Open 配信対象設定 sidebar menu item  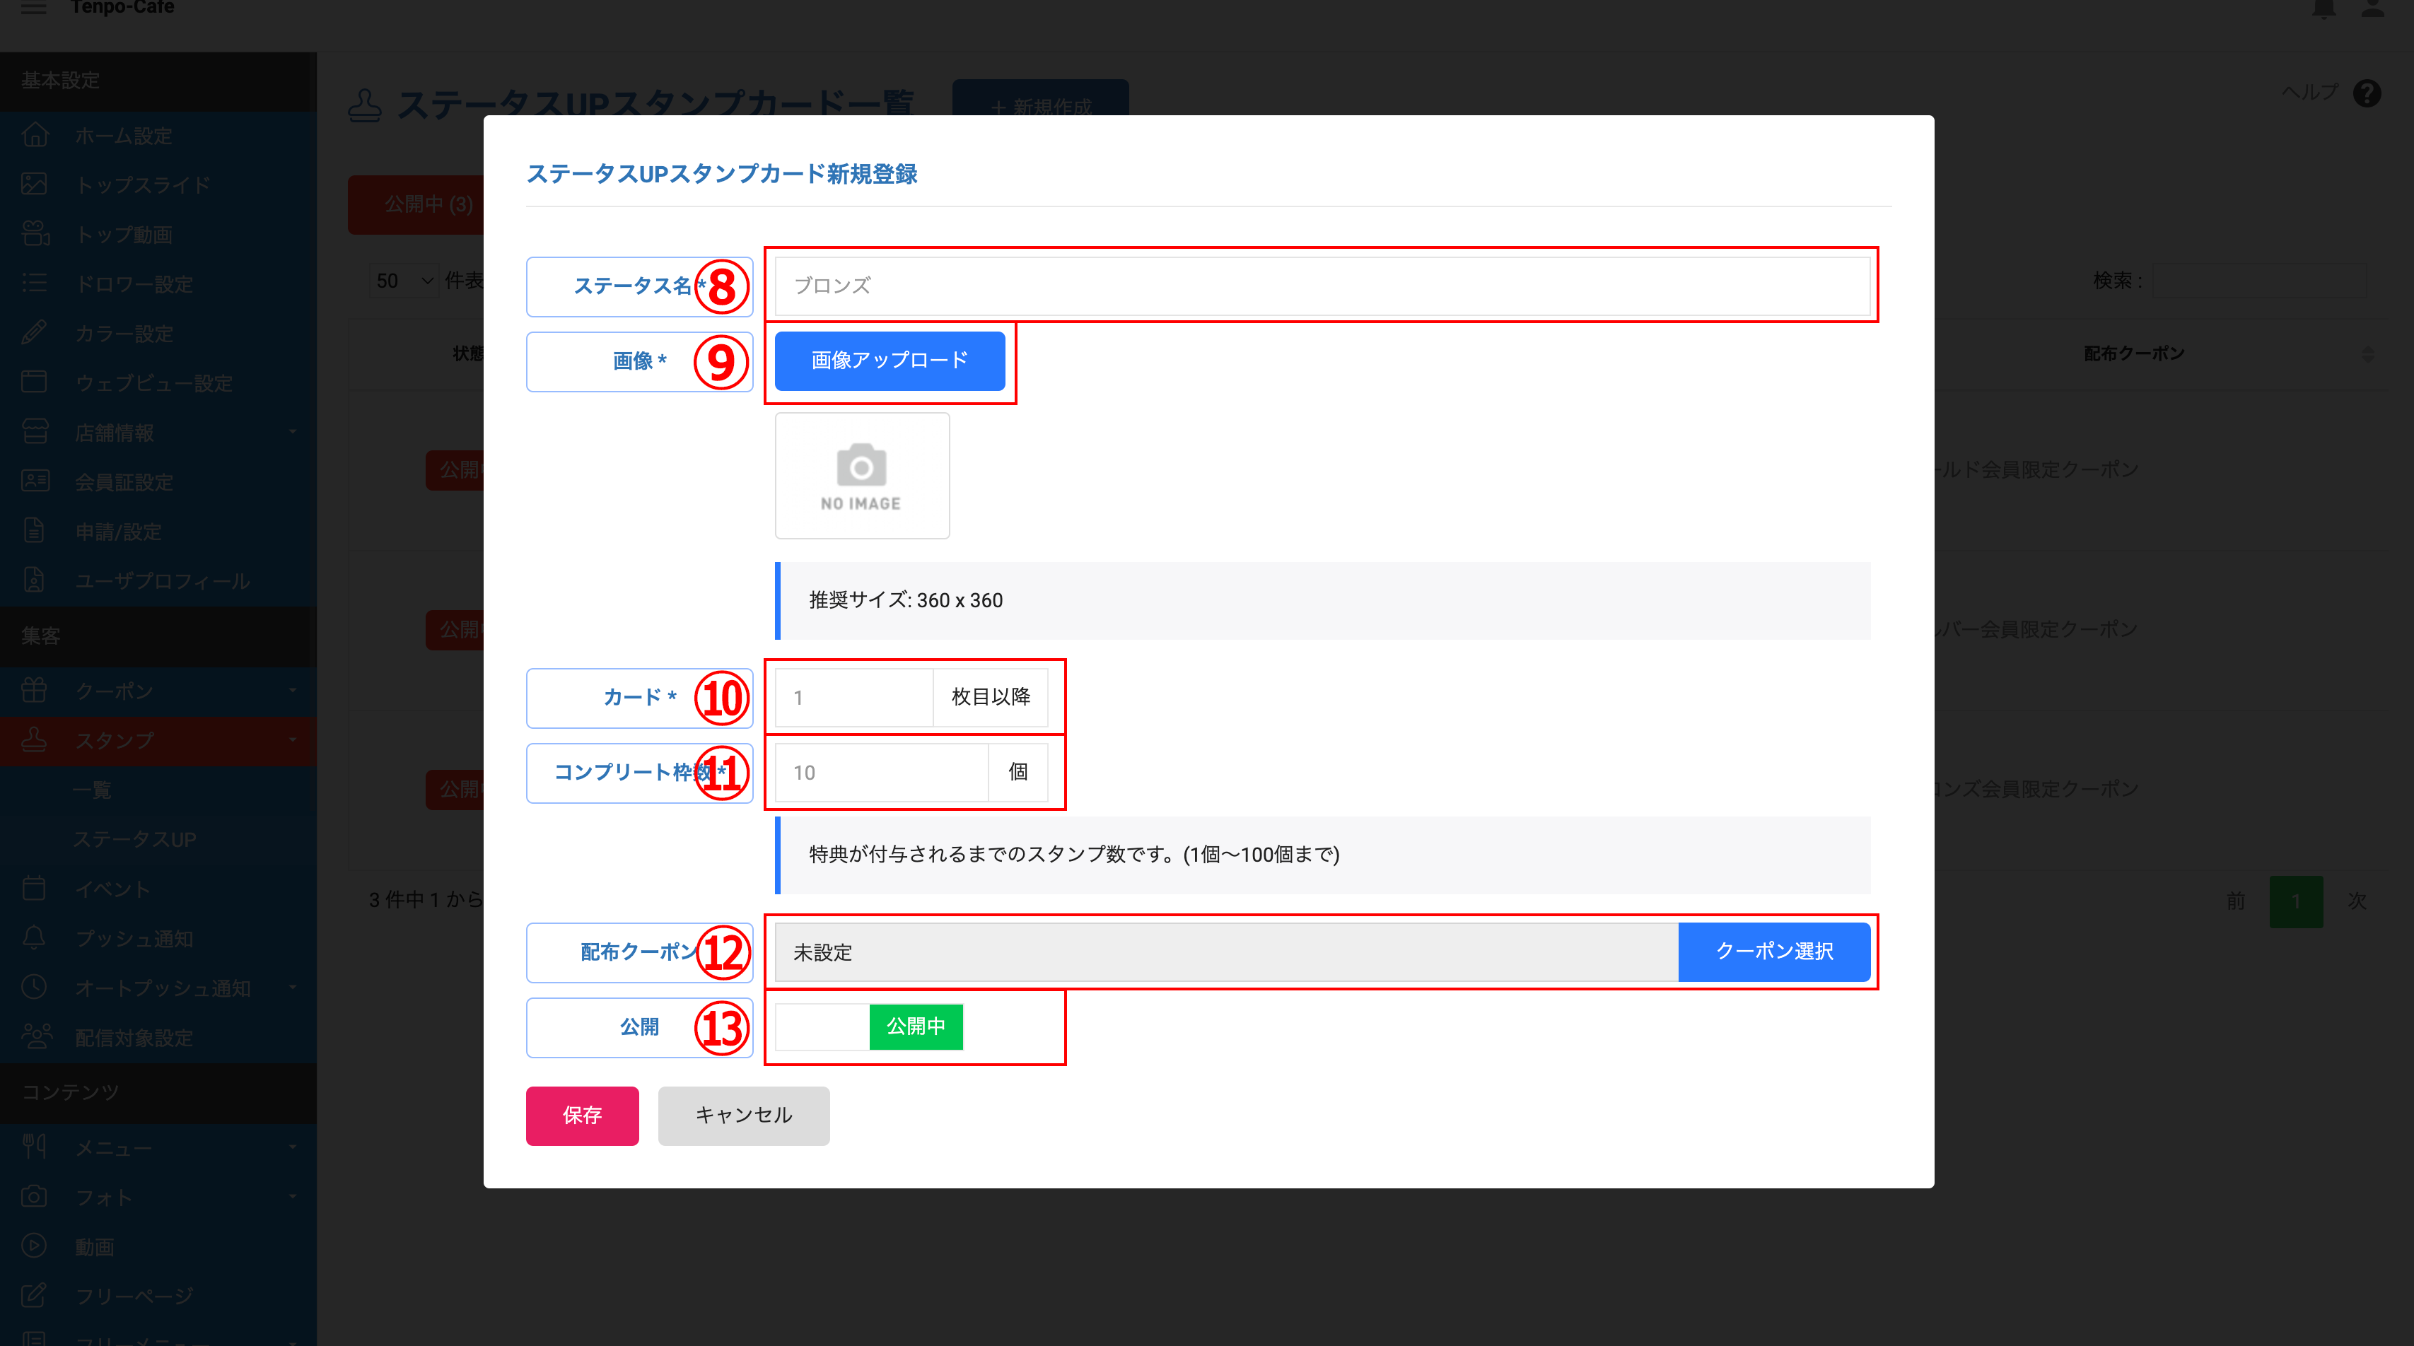tap(158, 1038)
